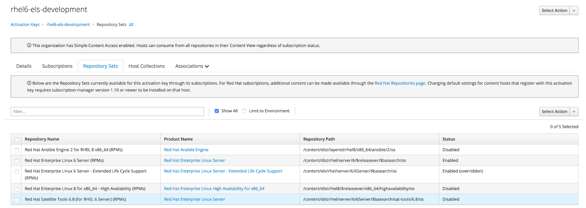The height and width of the screenshot is (208, 586).
Task: Select the Red Hat Ansible Engine 2 row checkbox
Action: (x=17, y=150)
